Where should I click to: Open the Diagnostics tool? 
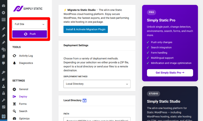tap(26, 63)
